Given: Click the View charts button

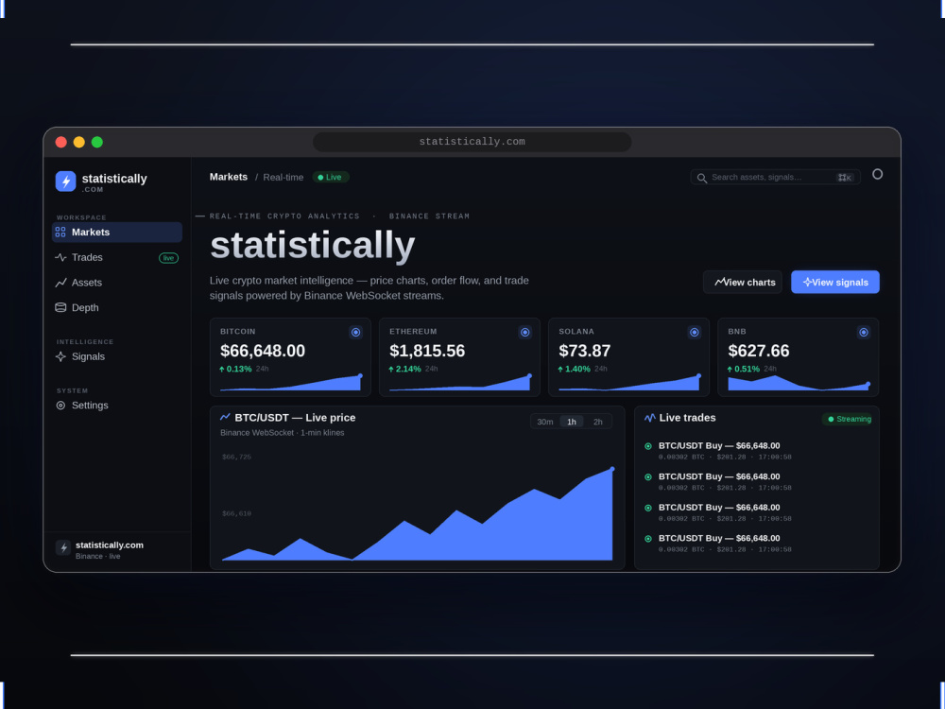Looking at the screenshot, I should coord(743,282).
